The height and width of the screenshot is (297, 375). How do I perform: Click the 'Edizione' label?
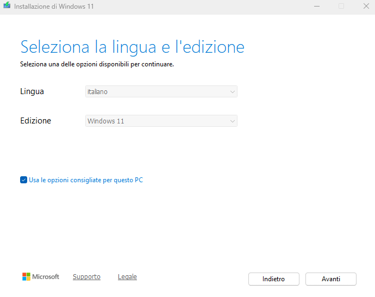(36, 121)
